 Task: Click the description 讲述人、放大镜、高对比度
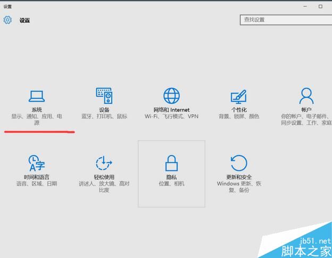tap(104, 186)
